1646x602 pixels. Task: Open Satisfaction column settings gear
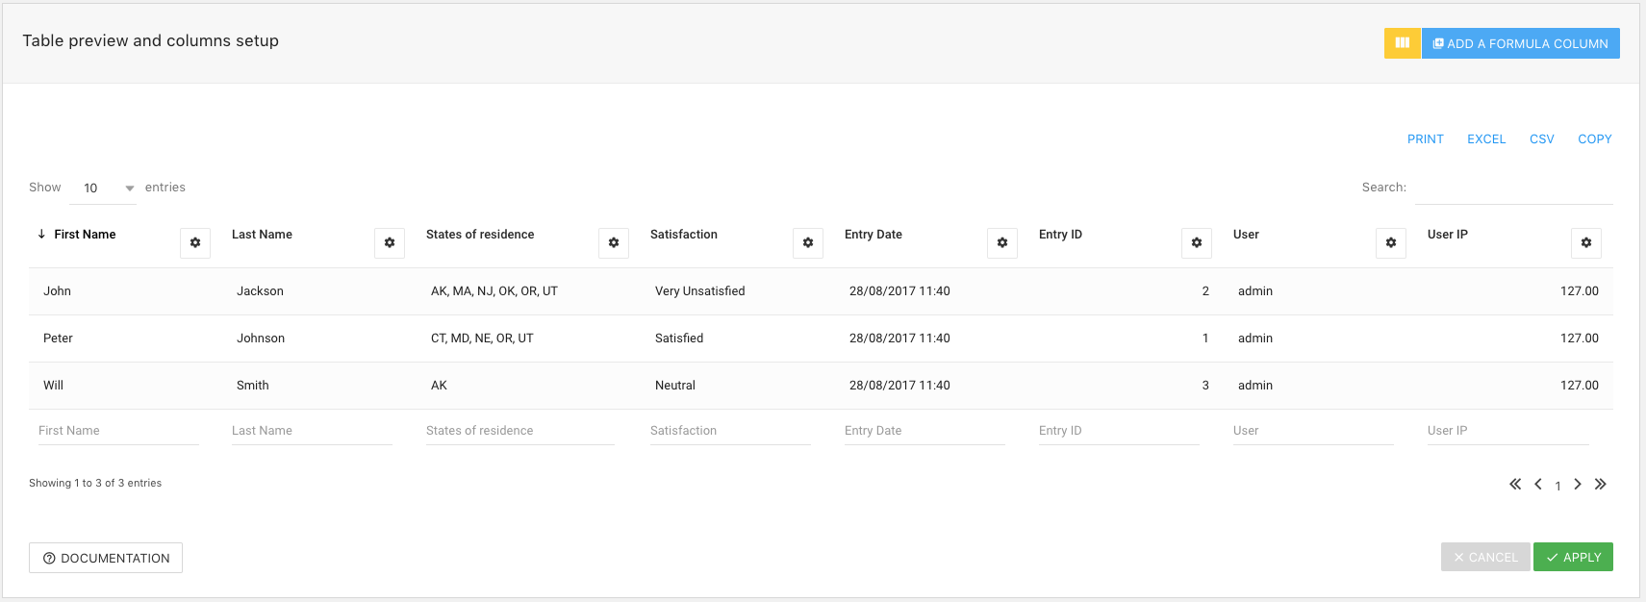coord(808,243)
